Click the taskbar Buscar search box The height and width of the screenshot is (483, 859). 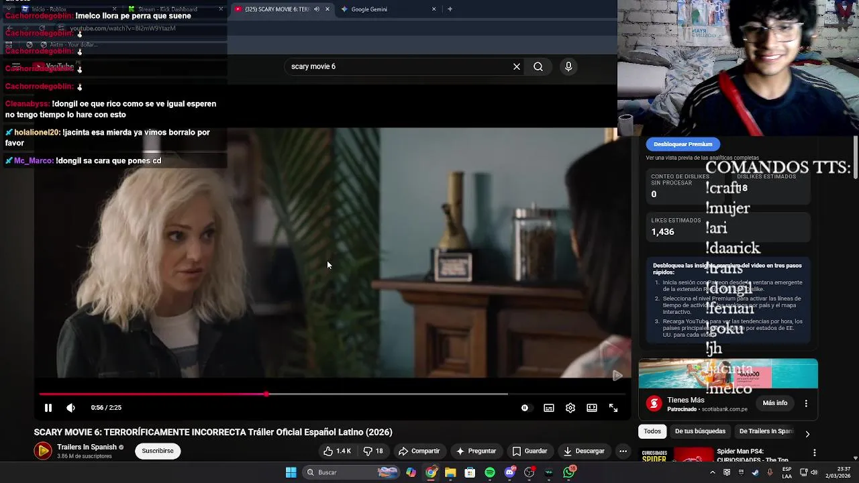351,472
